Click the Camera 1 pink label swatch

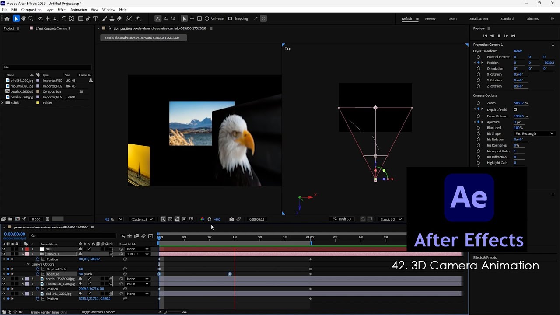pos(27,254)
